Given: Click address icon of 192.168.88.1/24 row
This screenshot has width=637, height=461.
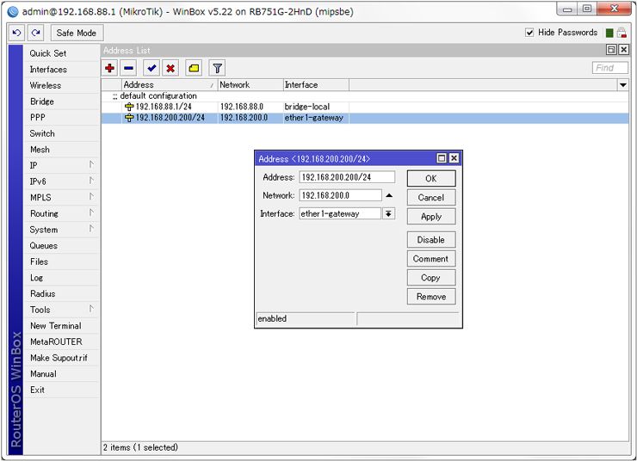Looking at the screenshot, I should tap(129, 107).
